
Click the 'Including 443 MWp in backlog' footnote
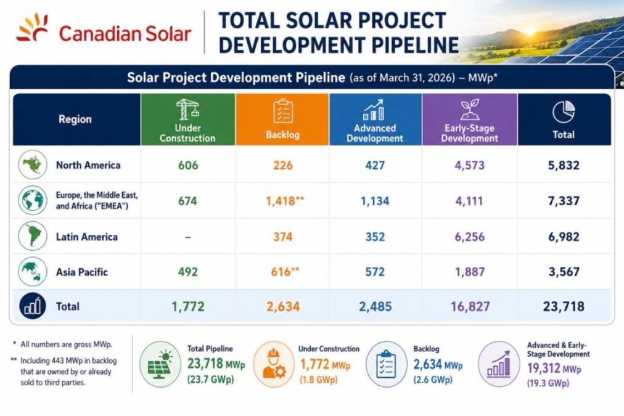pyautogui.click(x=68, y=372)
